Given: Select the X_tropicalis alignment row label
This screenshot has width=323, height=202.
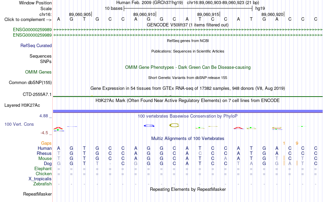Looking at the screenshot, I should point(40,179).
